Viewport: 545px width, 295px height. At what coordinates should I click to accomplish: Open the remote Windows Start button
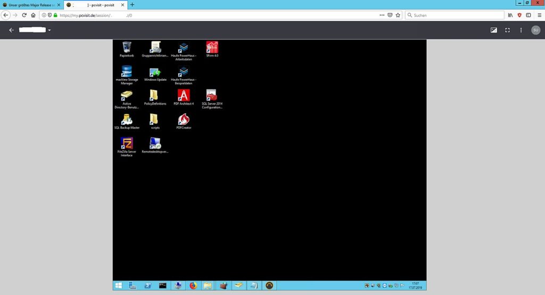pos(118,285)
